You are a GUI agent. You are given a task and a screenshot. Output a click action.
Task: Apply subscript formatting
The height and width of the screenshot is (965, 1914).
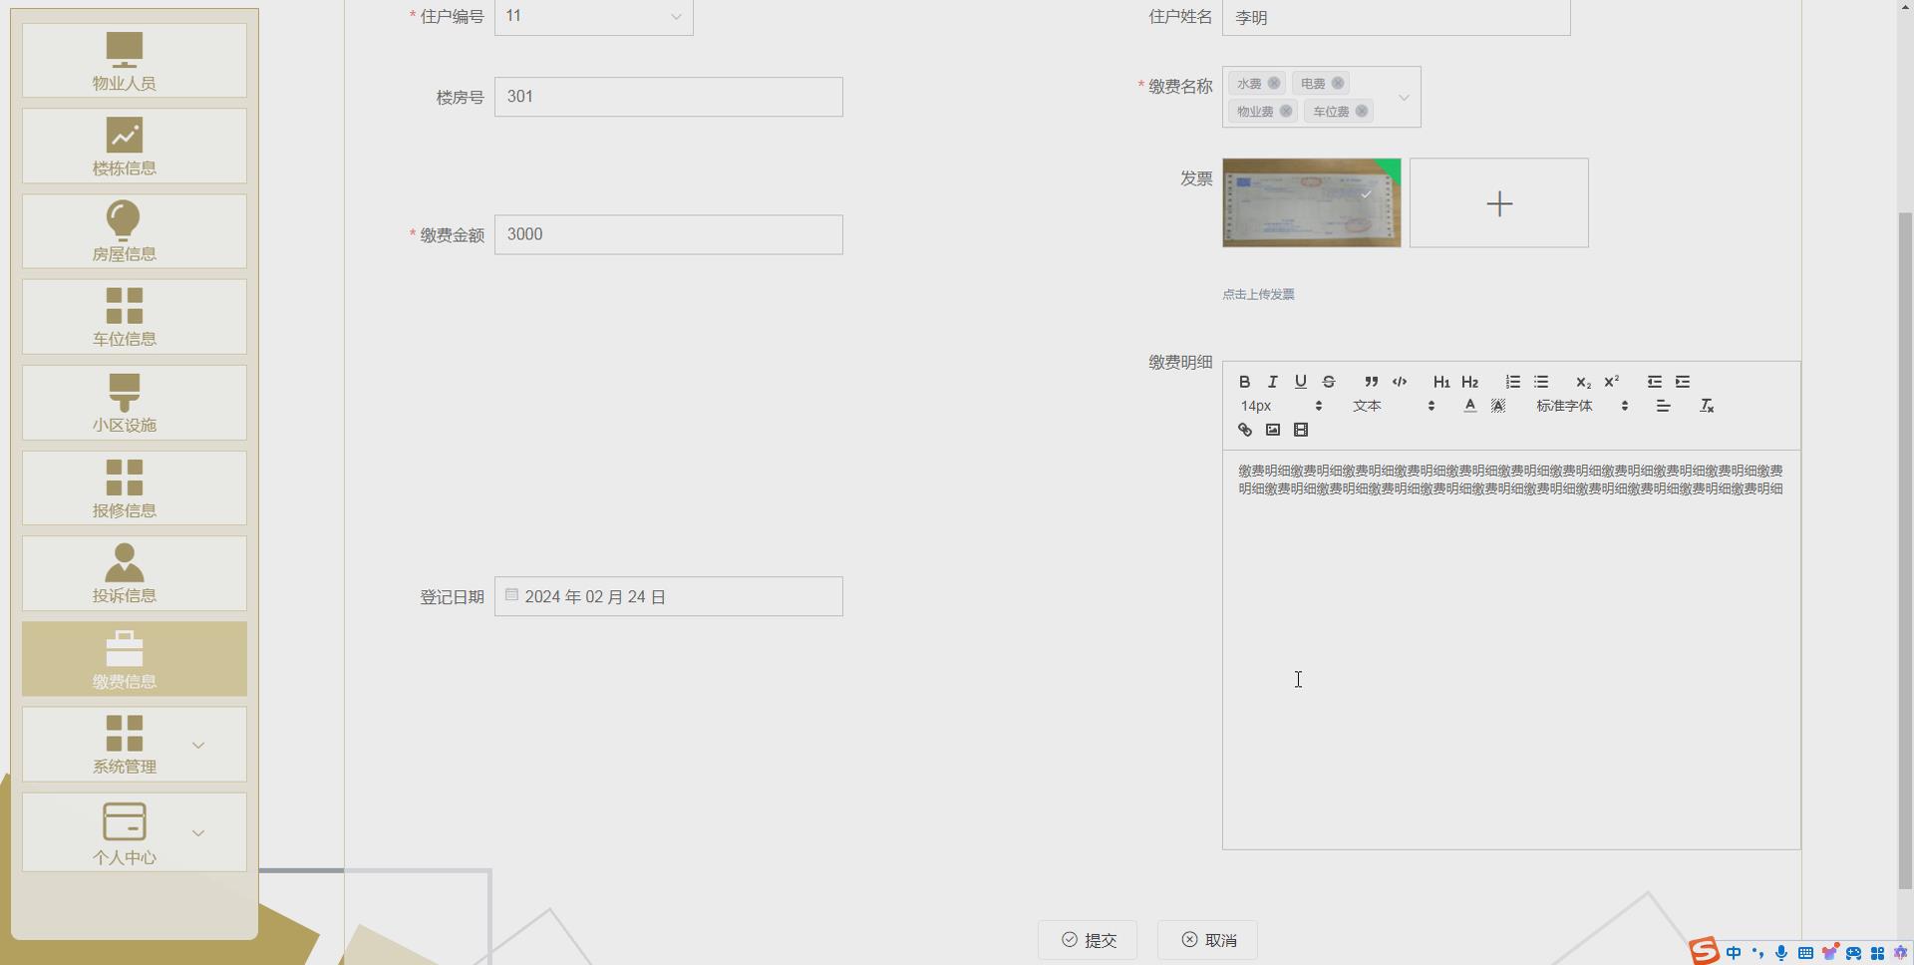[1583, 382]
